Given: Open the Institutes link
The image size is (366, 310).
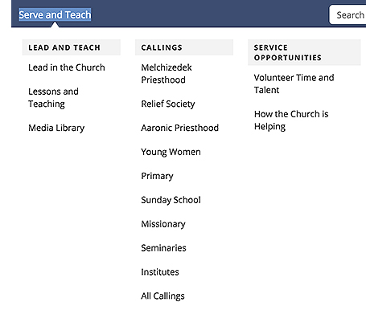Looking at the screenshot, I should point(160,272).
